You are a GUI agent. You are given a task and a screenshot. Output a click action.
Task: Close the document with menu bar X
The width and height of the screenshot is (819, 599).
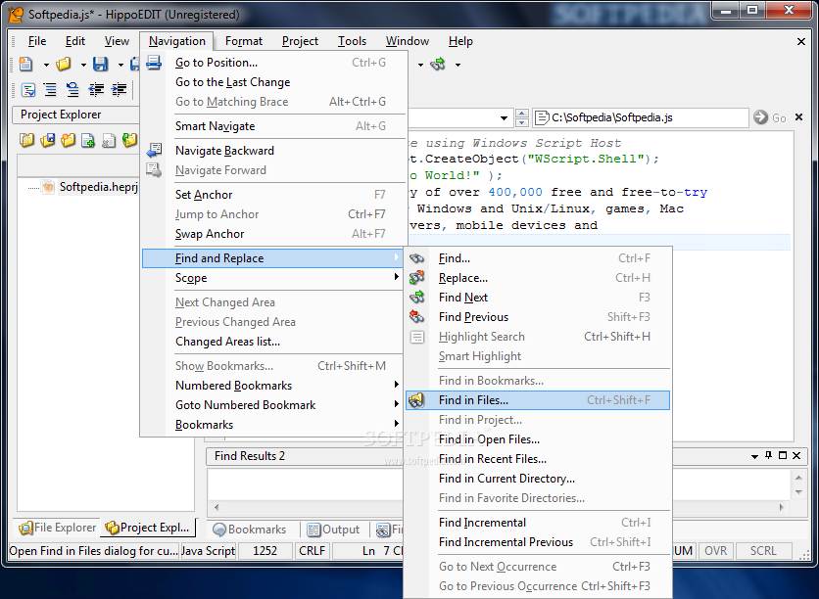click(801, 41)
